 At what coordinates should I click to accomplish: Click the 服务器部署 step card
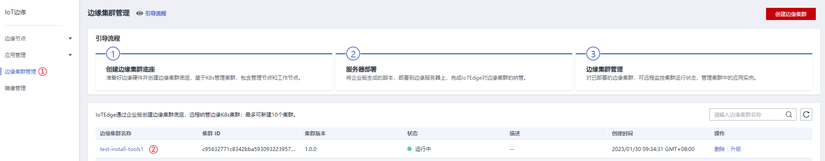pos(454,72)
